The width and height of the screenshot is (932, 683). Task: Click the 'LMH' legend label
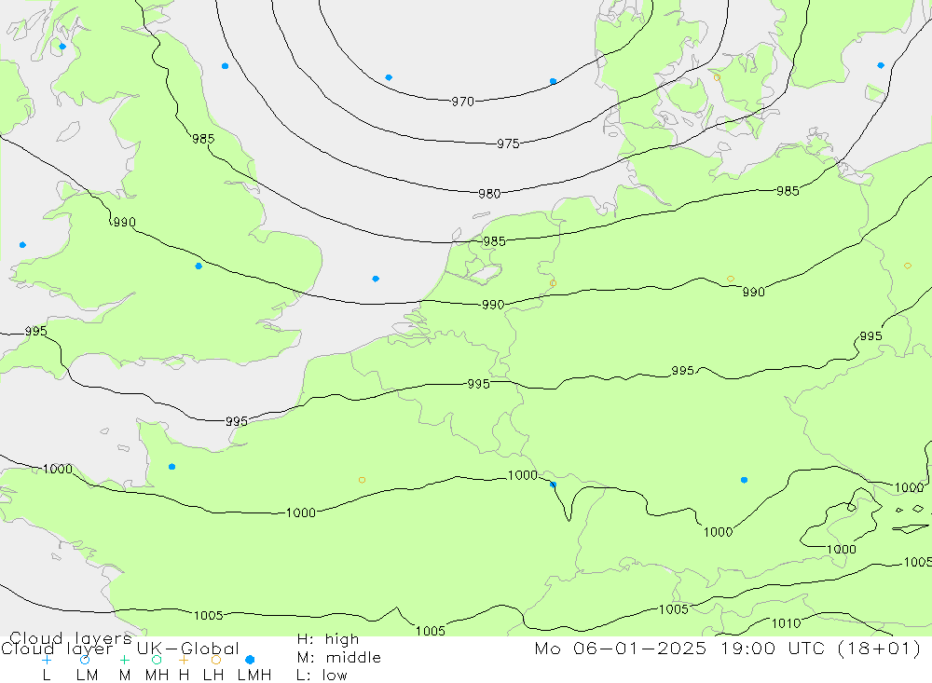[254, 676]
